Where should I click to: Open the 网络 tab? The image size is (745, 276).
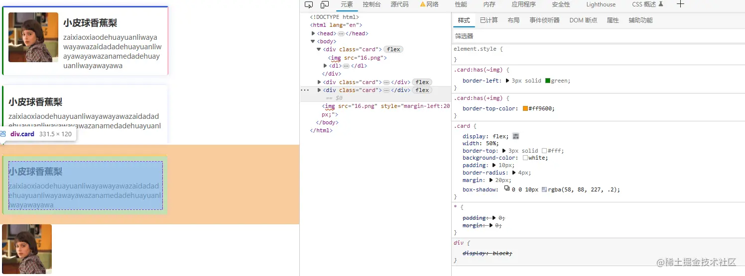pyautogui.click(x=433, y=4)
